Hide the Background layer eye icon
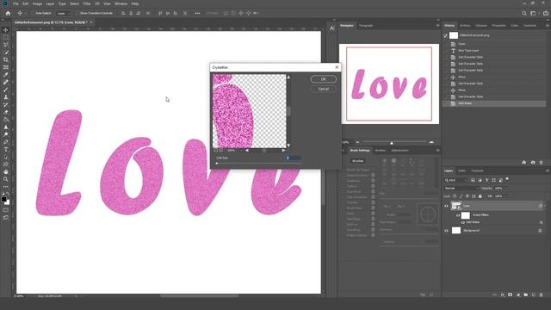 coord(446,231)
